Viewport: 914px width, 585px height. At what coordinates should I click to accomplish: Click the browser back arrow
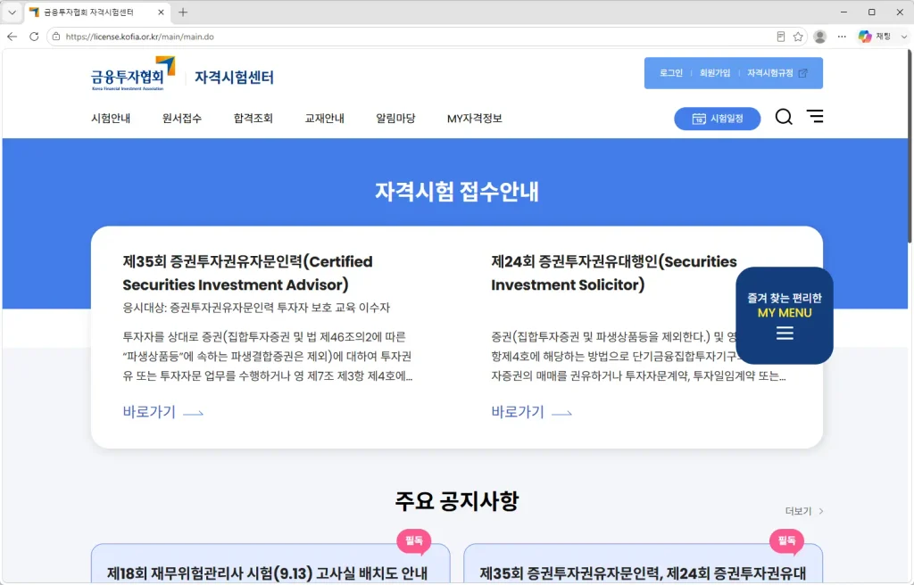[12, 37]
